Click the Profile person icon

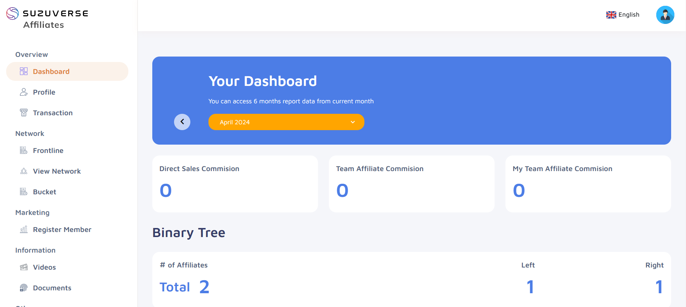pos(24,92)
